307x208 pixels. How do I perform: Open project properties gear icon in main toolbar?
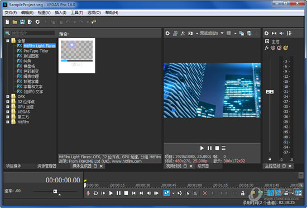pyautogui.click(x=37, y=22)
